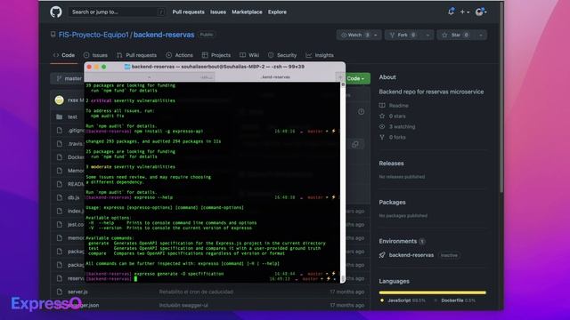The height and width of the screenshot is (320, 570).
Task: Click the green terminal cursor prompt line
Action: coord(136,278)
